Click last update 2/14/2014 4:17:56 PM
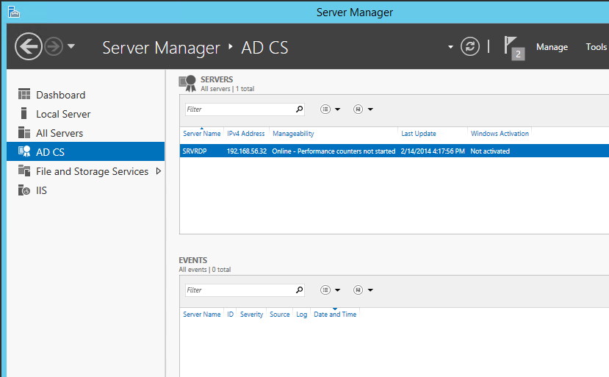This screenshot has height=377, width=609. point(433,151)
